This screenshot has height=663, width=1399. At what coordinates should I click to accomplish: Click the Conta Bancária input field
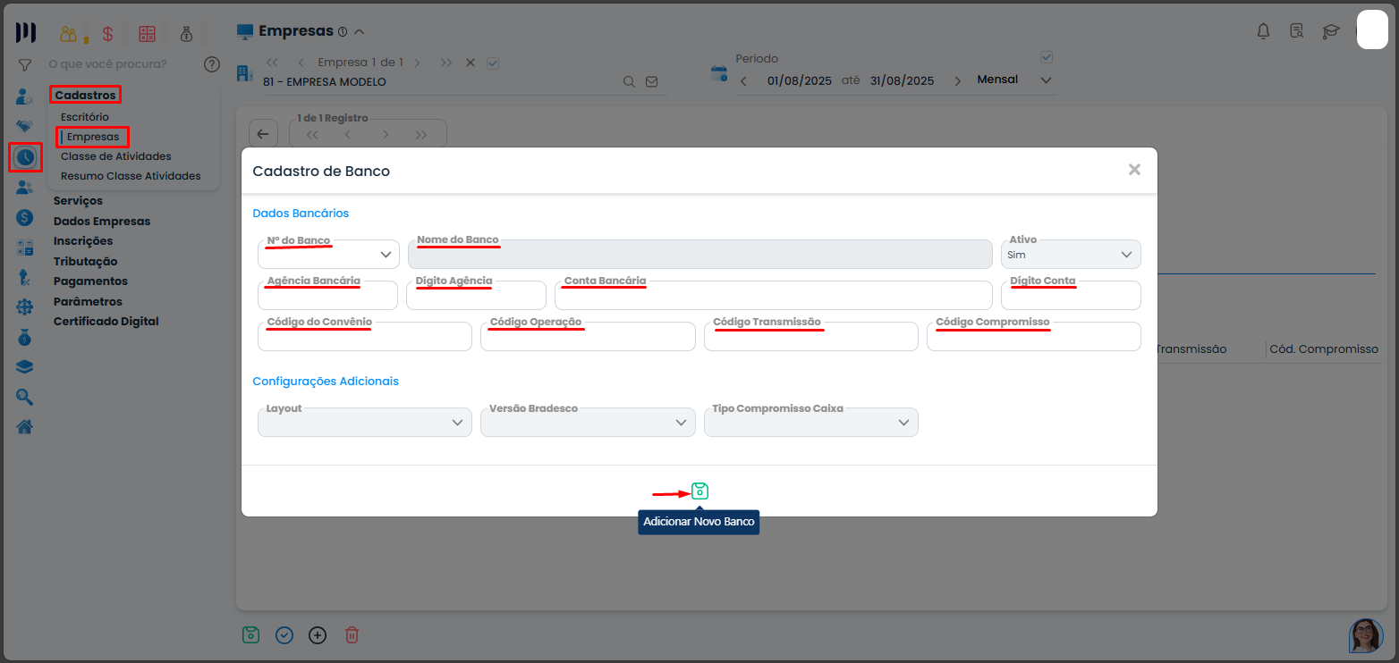click(773, 297)
